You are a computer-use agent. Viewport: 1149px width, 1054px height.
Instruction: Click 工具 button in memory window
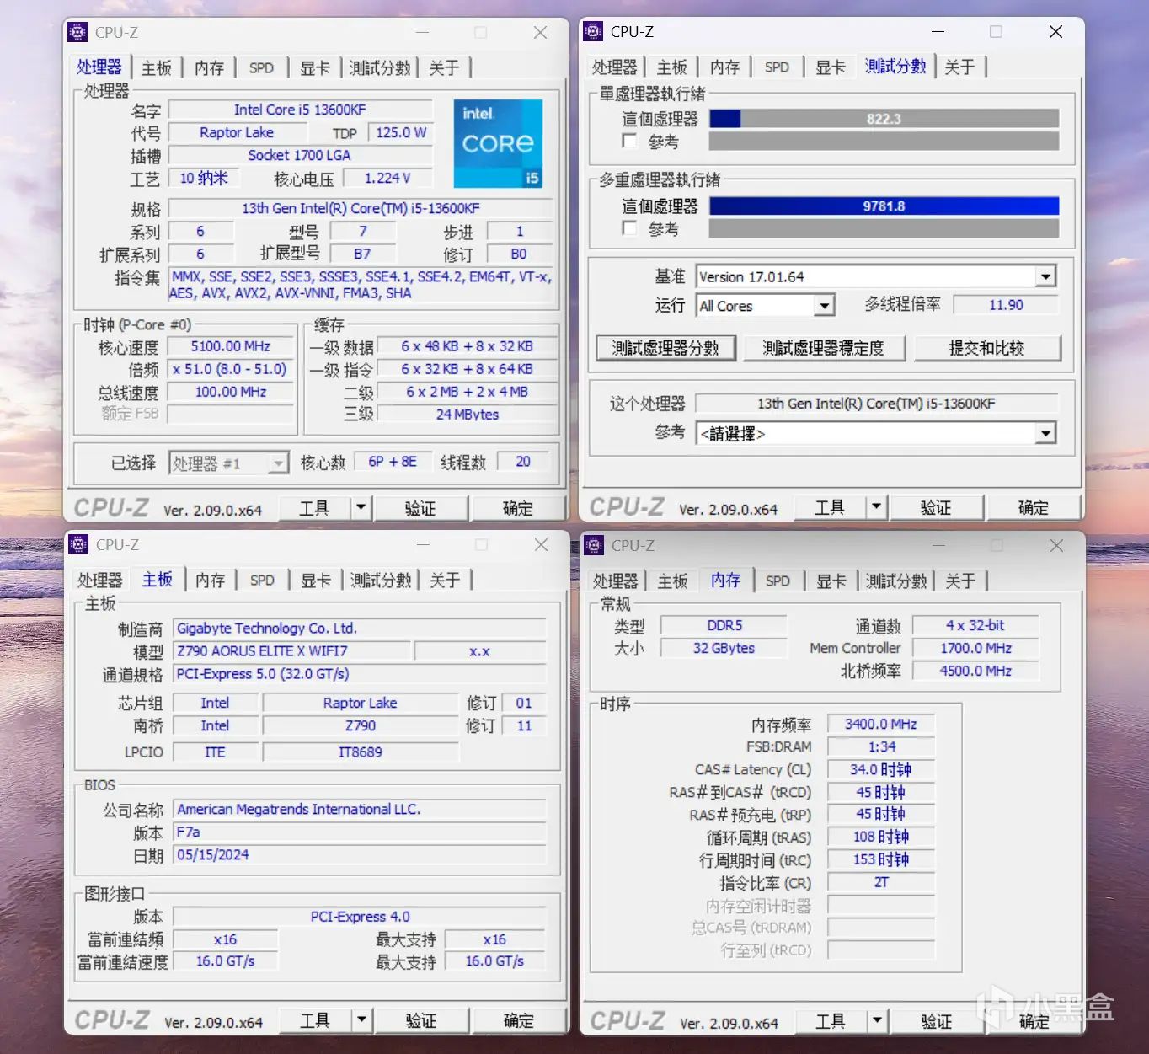point(831,1020)
